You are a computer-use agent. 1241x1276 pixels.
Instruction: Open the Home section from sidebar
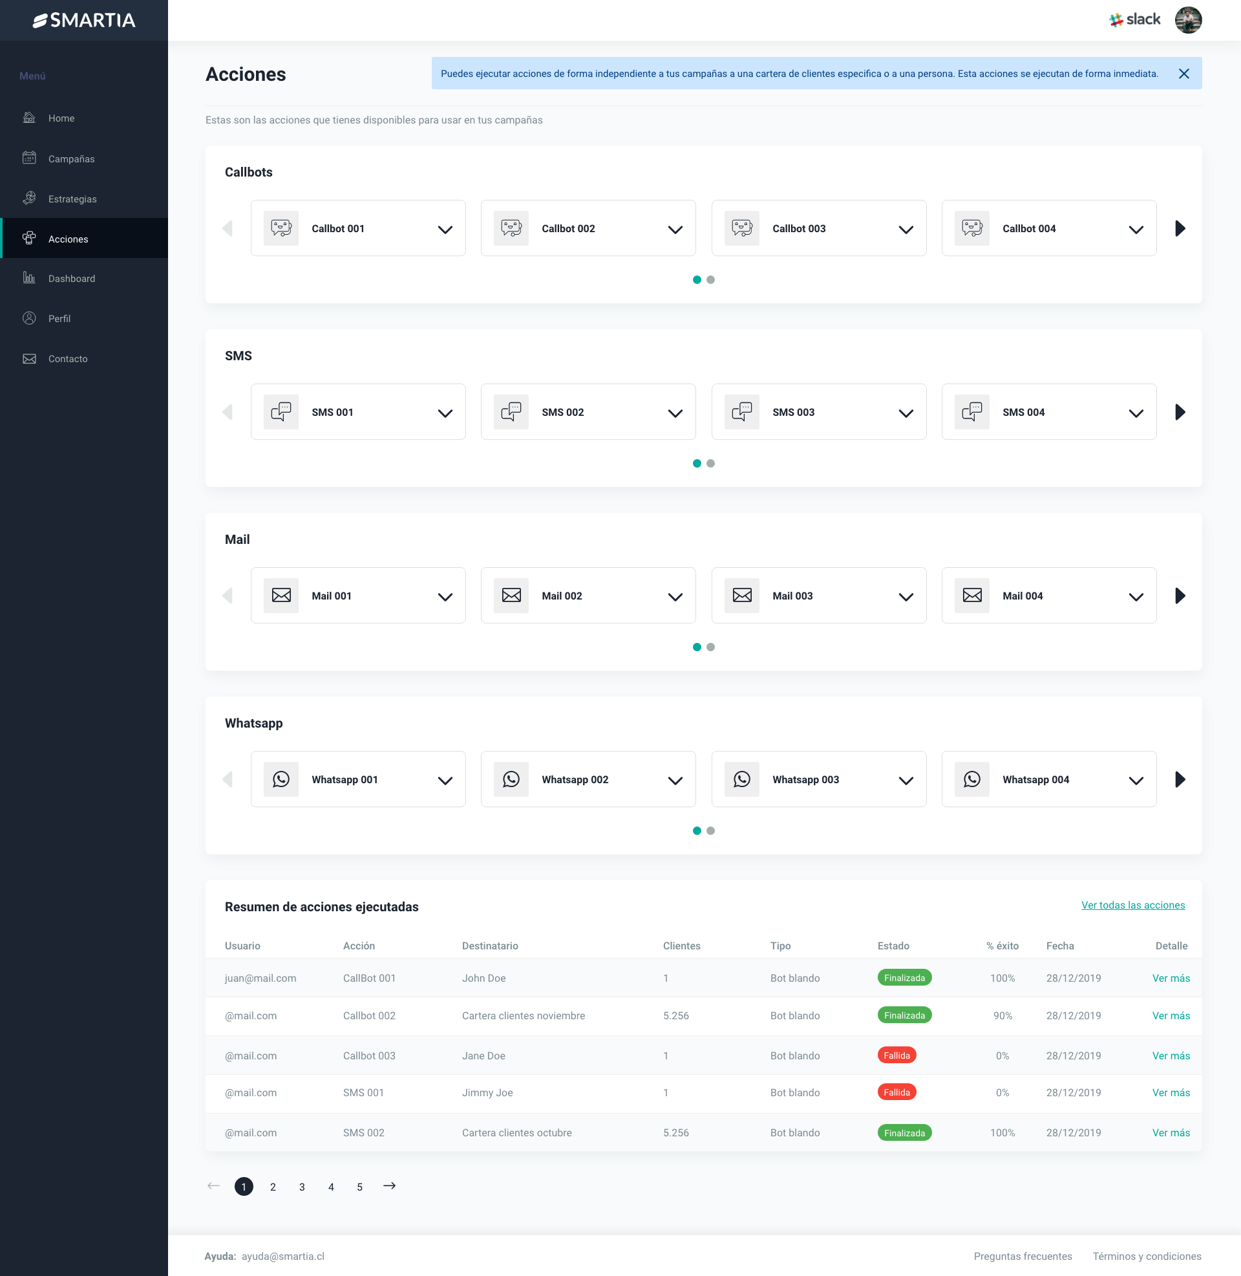coord(29,118)
